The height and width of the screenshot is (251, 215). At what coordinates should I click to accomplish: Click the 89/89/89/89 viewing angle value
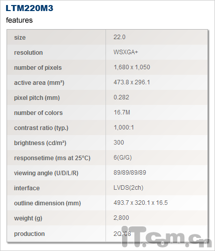click(x=130, y=173)
